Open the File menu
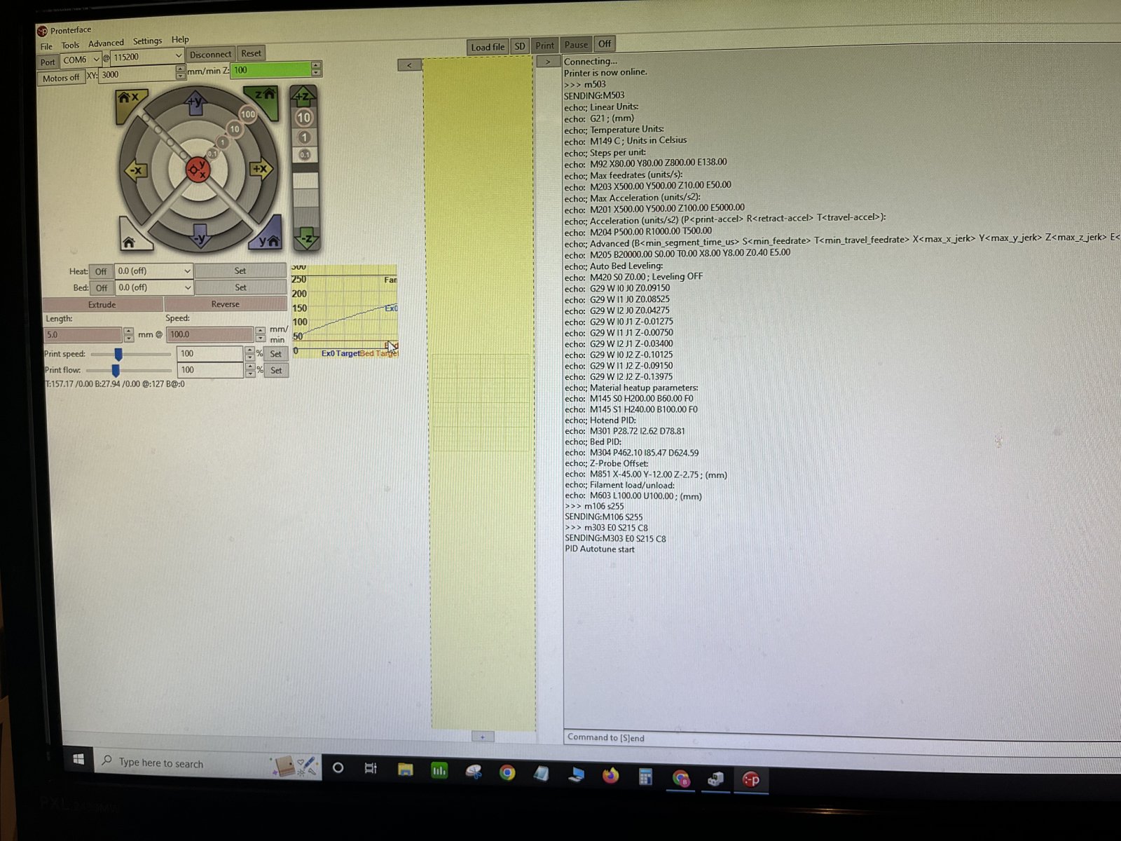1121x841 pixels. tap(46, 46)
